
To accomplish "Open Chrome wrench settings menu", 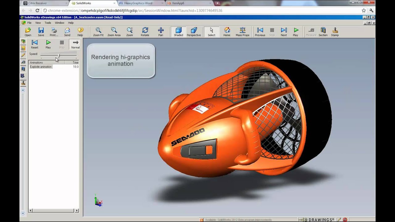I will pos(371,10).
